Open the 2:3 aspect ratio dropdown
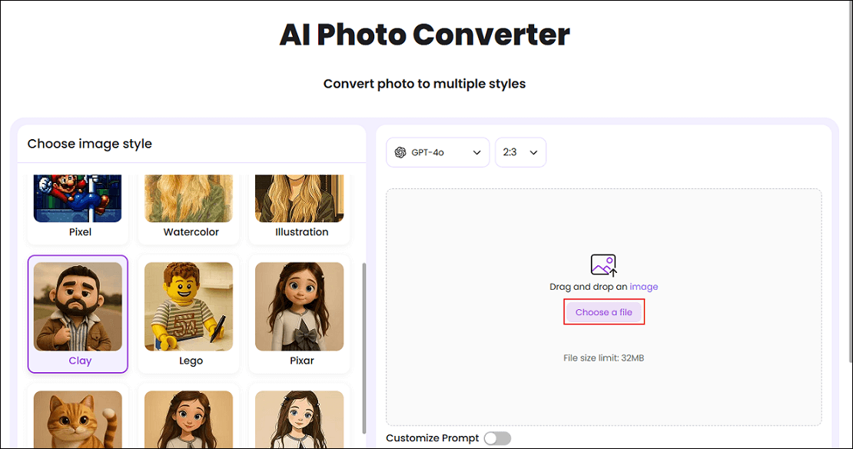Viewport: 853px width, 449px height. tap(520, 152)
